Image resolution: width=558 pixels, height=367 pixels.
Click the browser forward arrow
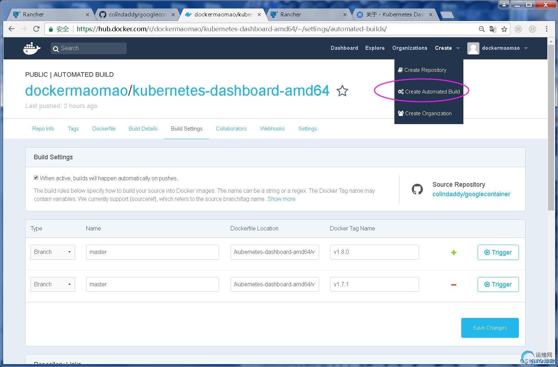[24, 29]
